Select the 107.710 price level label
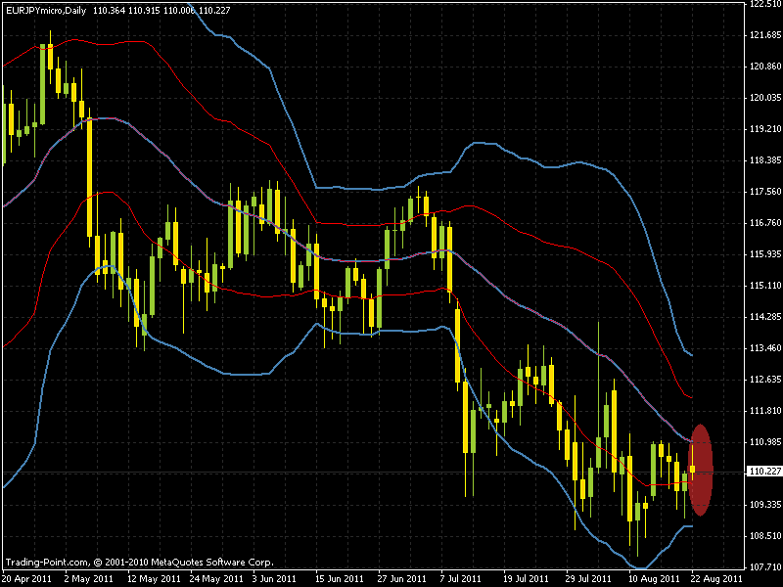 (765, 567)
